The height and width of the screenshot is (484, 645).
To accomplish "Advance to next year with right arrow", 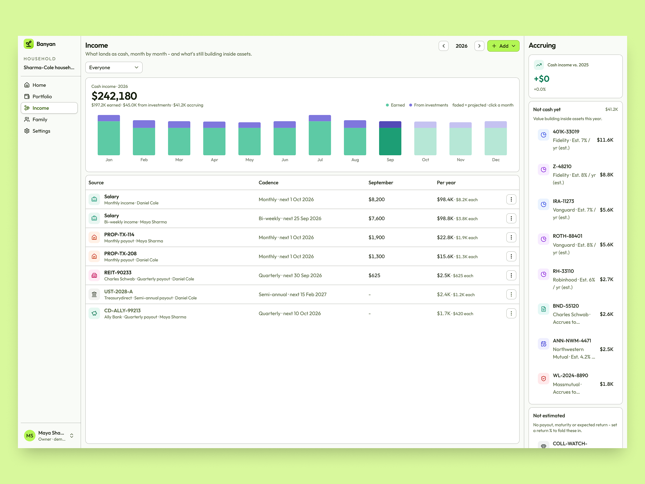I will click(479, 46).
